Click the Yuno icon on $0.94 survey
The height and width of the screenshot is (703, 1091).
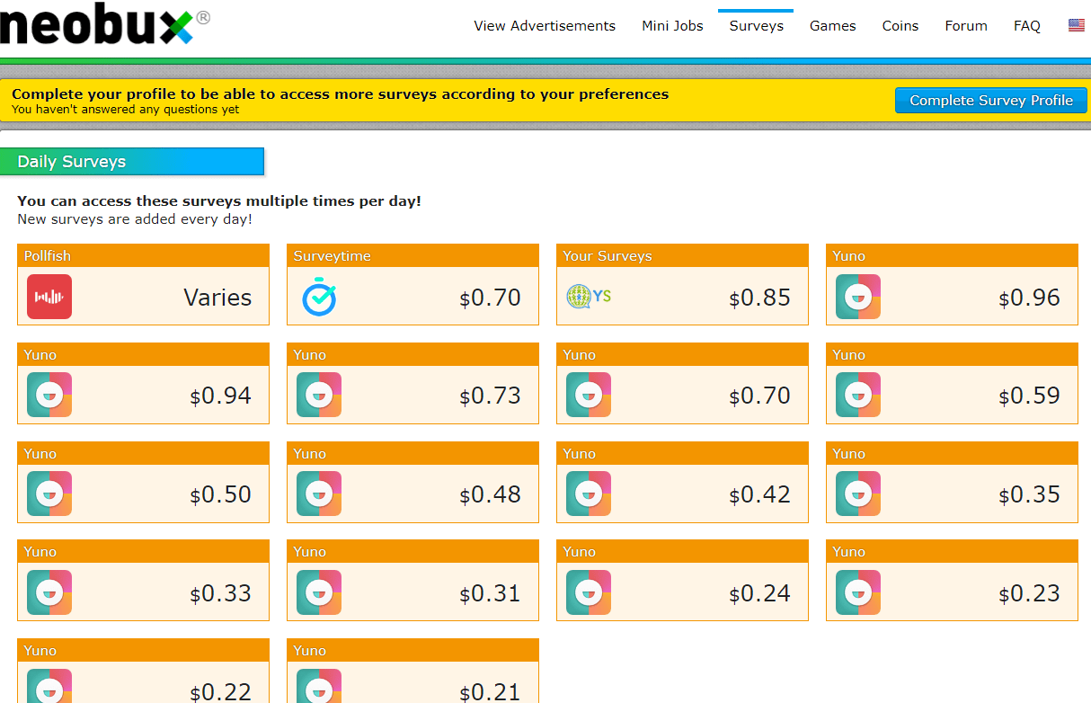click(x=49, y=396)
